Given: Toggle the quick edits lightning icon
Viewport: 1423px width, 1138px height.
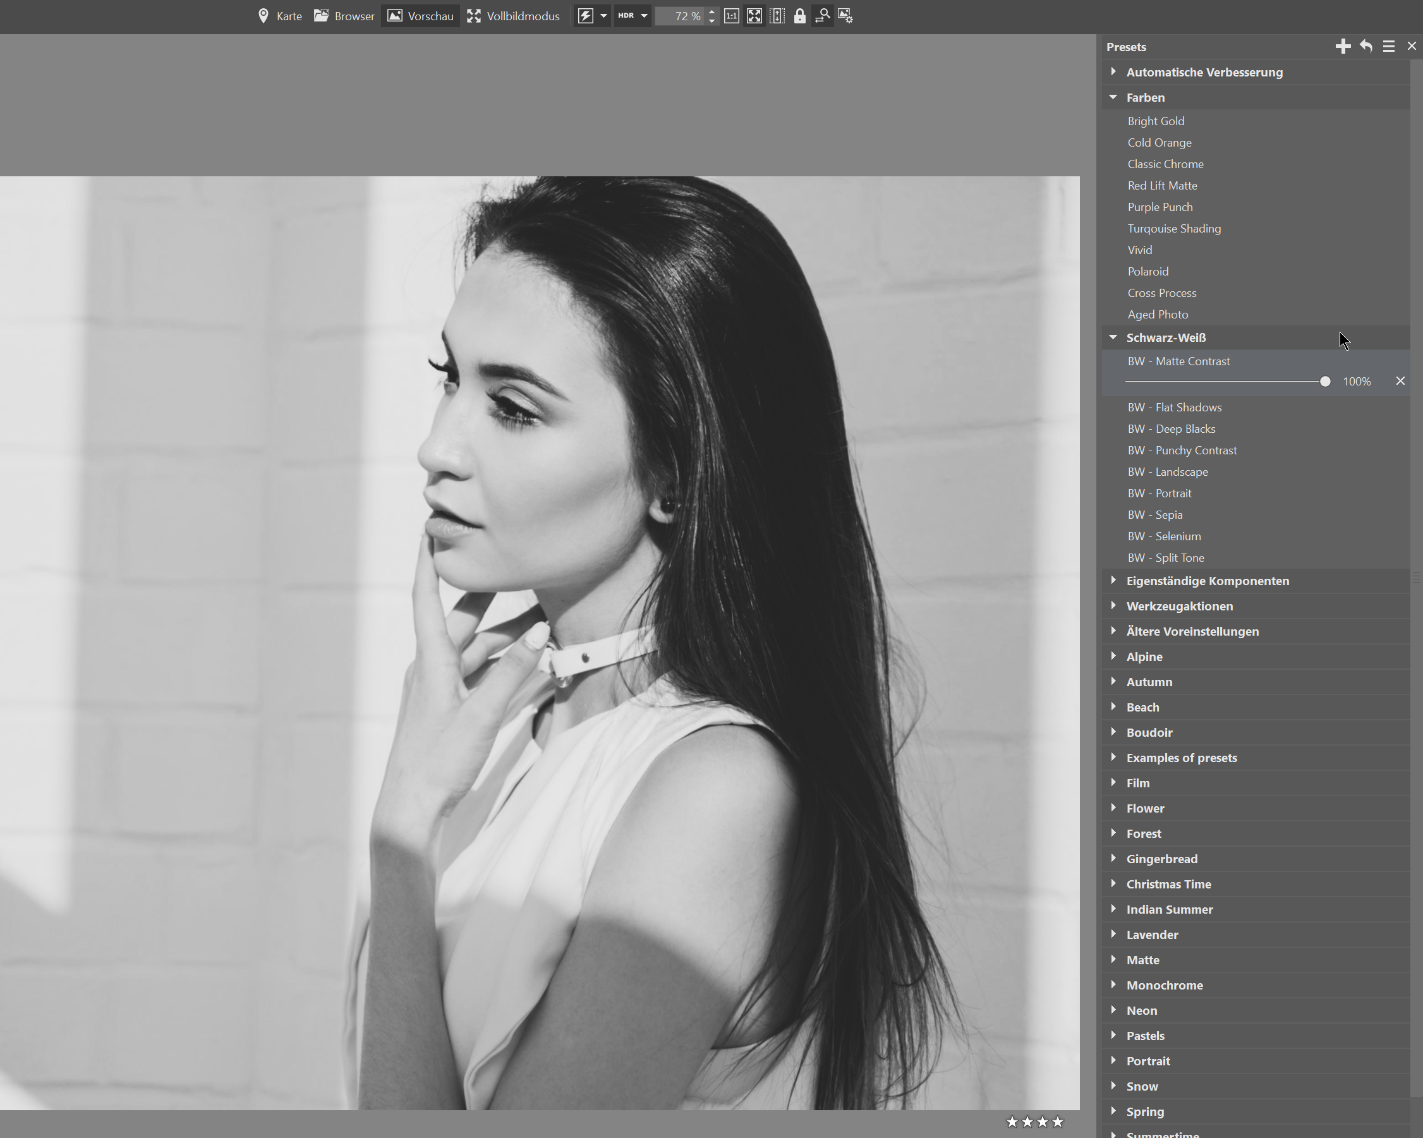Looking at the screenshot, I should coord(585,16).
